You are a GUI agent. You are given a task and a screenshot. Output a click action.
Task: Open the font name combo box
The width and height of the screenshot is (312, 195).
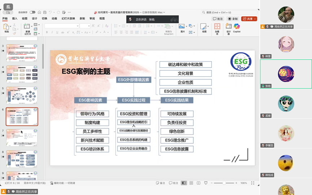[x=61, y=26]
